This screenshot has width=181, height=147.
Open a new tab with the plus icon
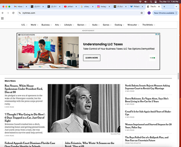click(x=164, y=6)
